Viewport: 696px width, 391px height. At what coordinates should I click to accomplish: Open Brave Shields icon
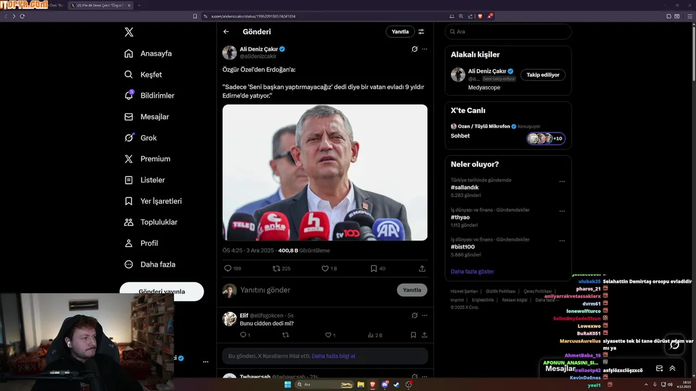(480, 16)
